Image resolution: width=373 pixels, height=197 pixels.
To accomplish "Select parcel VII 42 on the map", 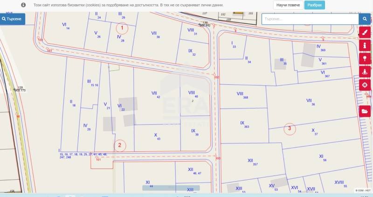I will tap(156, 95).
